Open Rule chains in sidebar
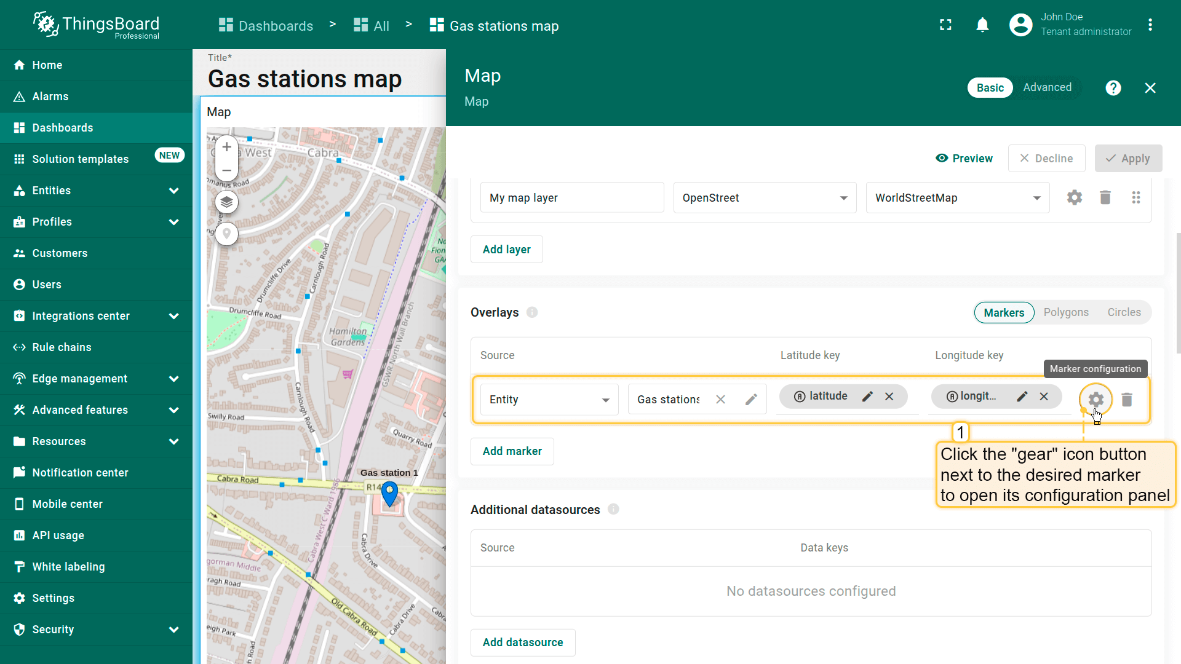This screenshot has height=664, width=1181. [62, 347]
